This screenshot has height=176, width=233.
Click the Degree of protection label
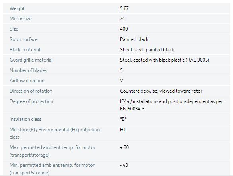coord(31,101)
